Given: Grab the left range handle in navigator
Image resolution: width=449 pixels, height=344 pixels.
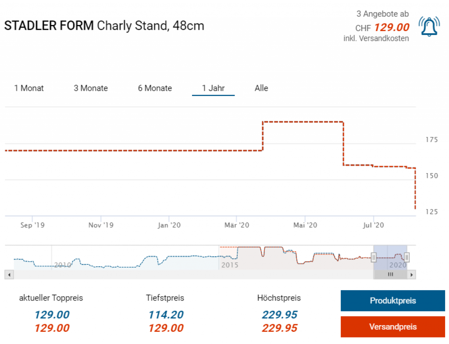Looking at the screenshot, I should [374, 257].
